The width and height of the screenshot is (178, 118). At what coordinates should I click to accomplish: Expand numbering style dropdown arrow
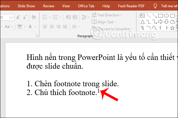coord(61,18)
